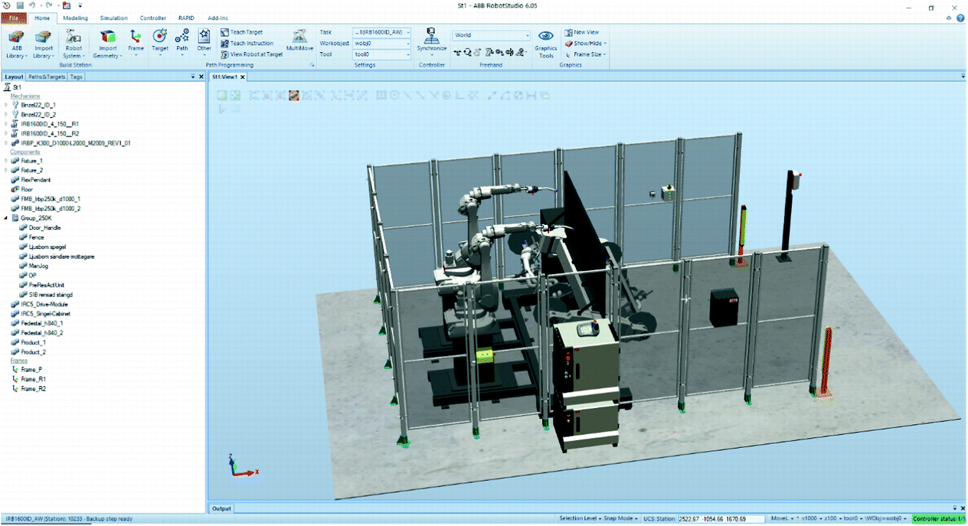Click the Robot System button
The height and width of the screenshot is (526, 968).
[74, 44]
